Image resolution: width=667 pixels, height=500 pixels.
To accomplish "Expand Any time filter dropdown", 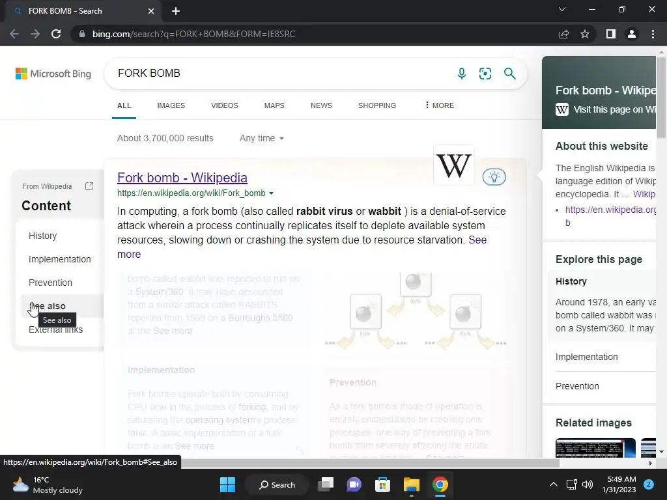I will tap(261, 138).
